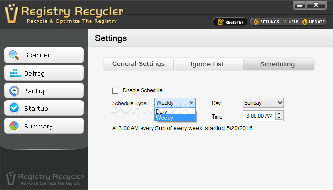Click the Defrag blocks icon

pos(15,73)
